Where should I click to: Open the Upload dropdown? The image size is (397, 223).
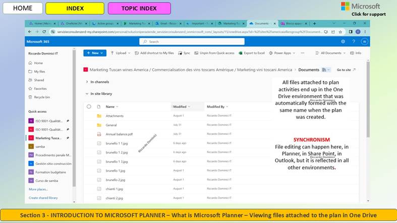[121, 53]
